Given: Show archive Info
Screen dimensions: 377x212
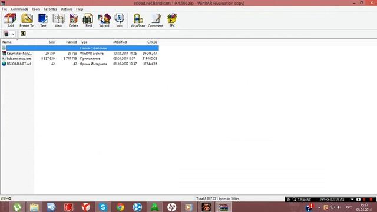Looking at the screenshot, I should click(119, 20).
